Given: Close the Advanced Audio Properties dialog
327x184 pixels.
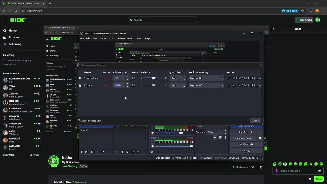Looking at the screenshot, I should 256,121.
